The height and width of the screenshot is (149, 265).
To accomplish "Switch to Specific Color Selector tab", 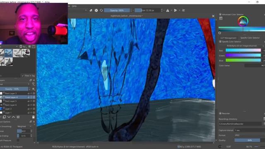I will click(250, 38).
